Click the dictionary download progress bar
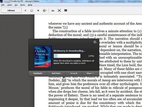 67,56
